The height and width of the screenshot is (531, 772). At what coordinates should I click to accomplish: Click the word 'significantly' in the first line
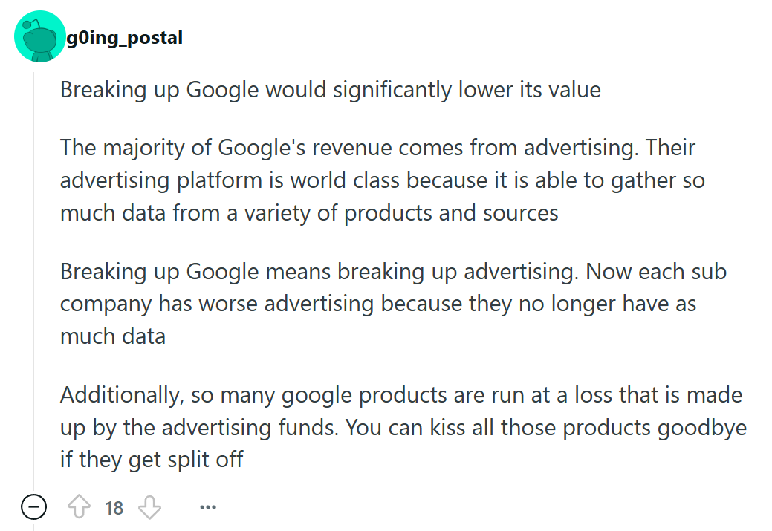pos(392,91)
